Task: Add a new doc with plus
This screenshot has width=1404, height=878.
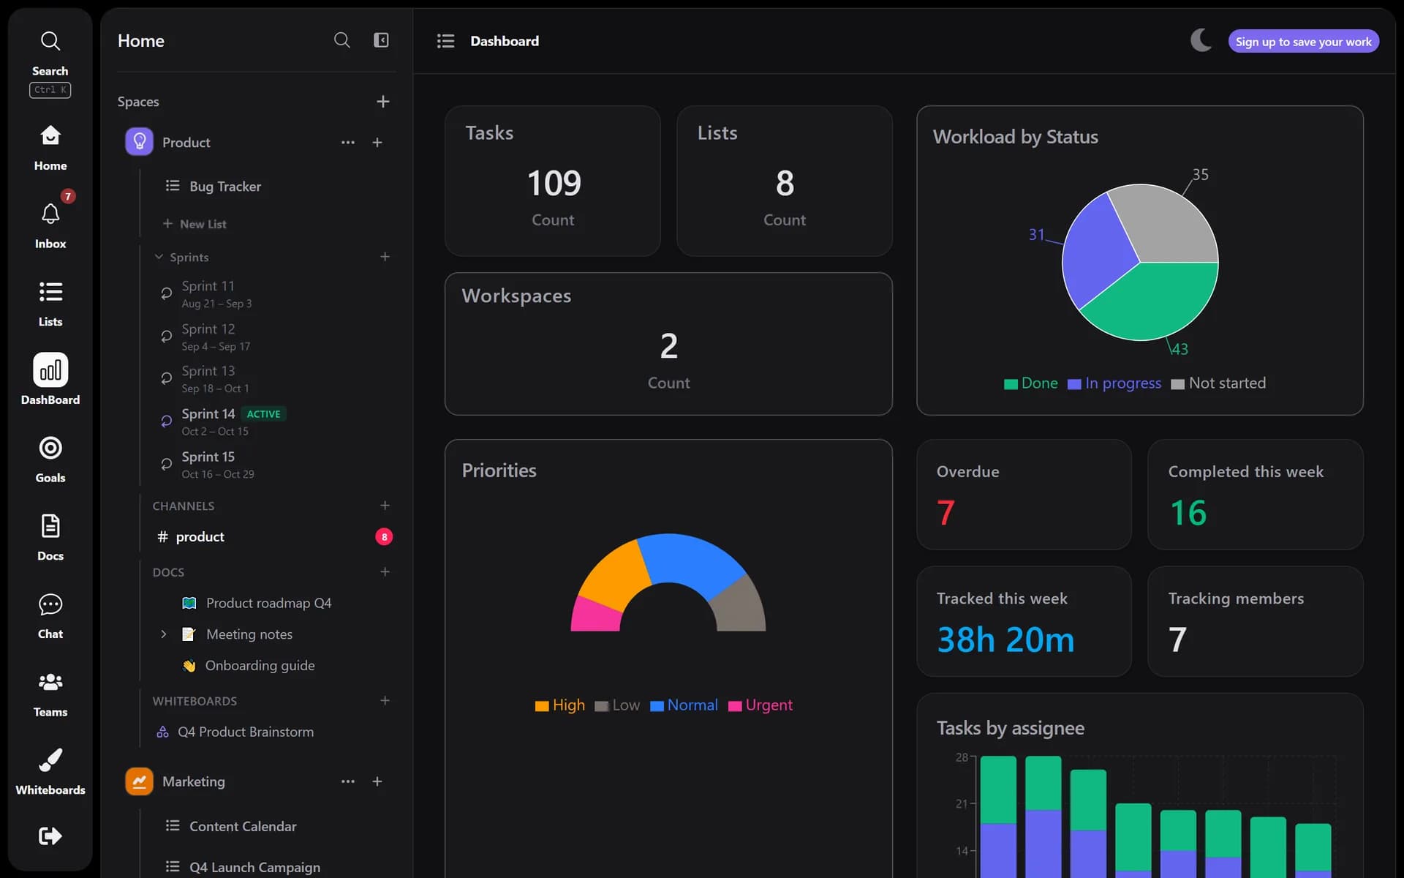Action: pos(385,572)
